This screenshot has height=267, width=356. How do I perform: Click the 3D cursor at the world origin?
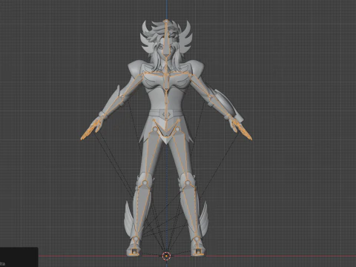click(x=166, y=256)
